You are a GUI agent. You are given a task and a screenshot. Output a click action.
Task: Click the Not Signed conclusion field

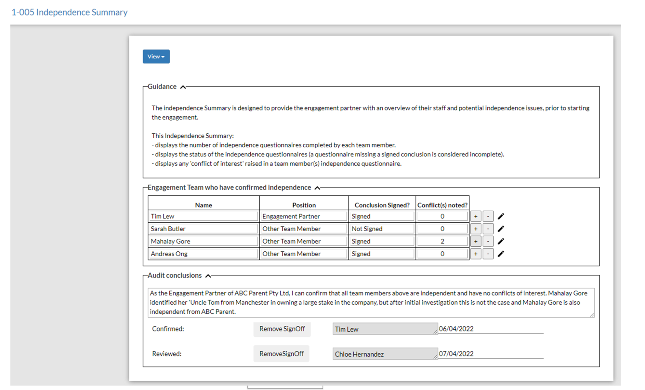click(x=382, y=229)
